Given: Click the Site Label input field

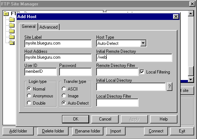Looking at the screenshot, I should (x=58, y=43).
